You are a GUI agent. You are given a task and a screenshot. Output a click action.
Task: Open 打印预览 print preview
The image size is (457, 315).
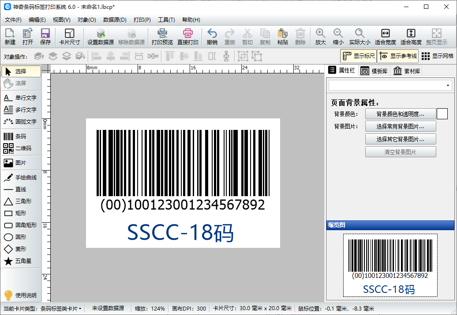click(x=162, y=36)
